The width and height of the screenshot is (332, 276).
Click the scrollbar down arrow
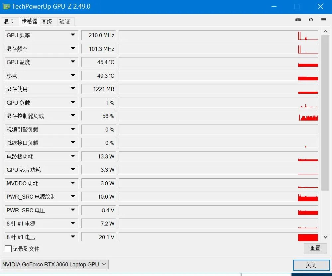pos(325,237)
